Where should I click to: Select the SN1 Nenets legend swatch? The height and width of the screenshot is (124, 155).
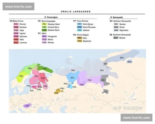pyautogui.click(x=116, y=24)
